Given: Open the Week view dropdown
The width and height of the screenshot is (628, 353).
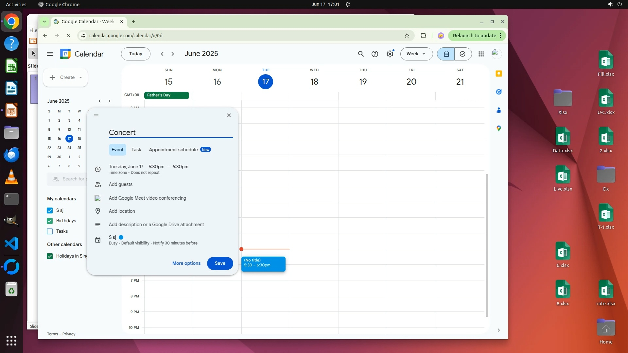Looking at the screenshot, I should (x=416, y=54).
